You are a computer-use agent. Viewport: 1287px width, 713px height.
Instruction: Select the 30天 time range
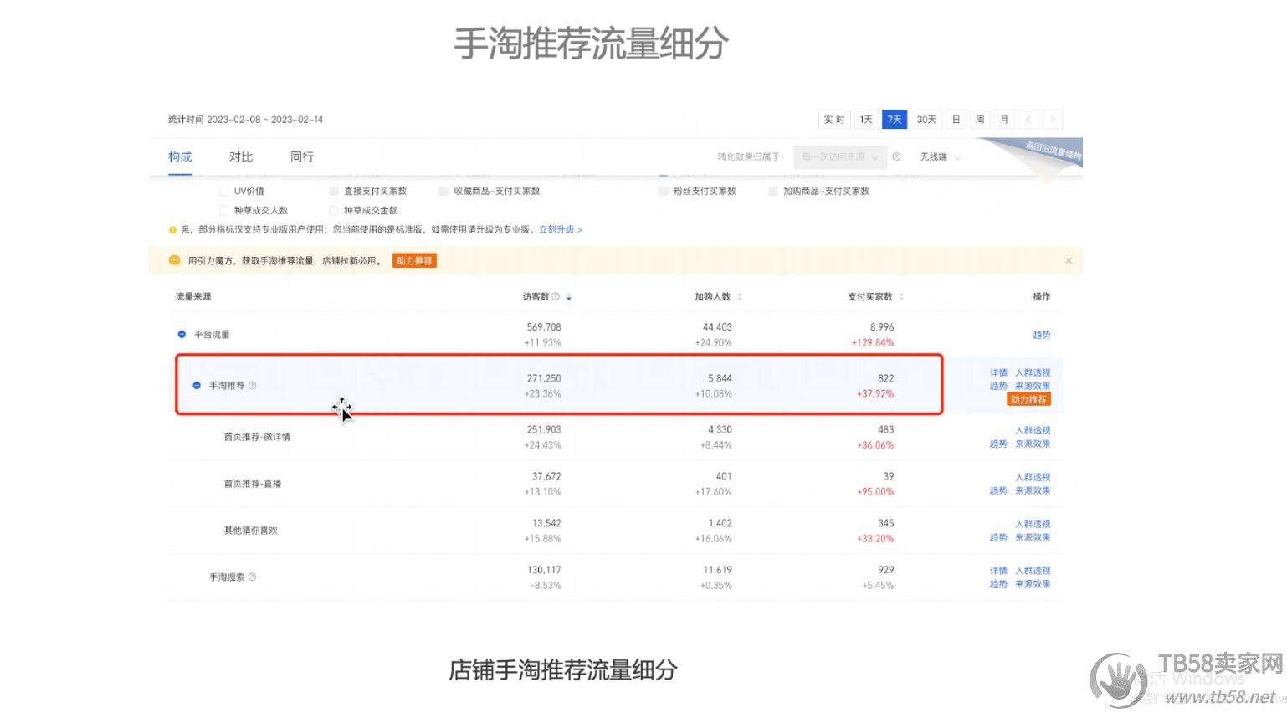point(926,120)
